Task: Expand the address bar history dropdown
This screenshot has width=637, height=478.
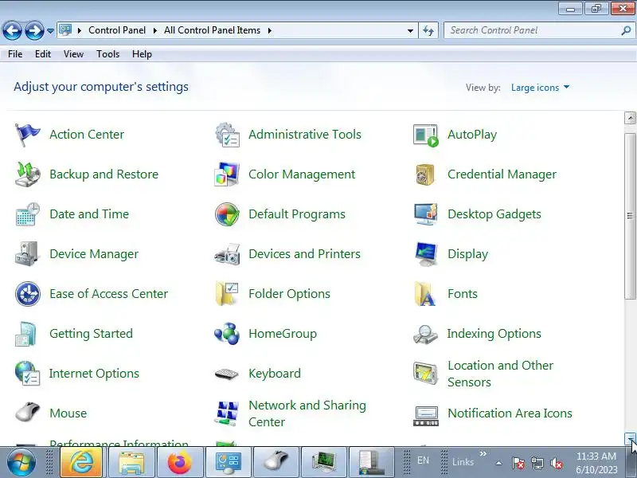Action: click(410, 30)
